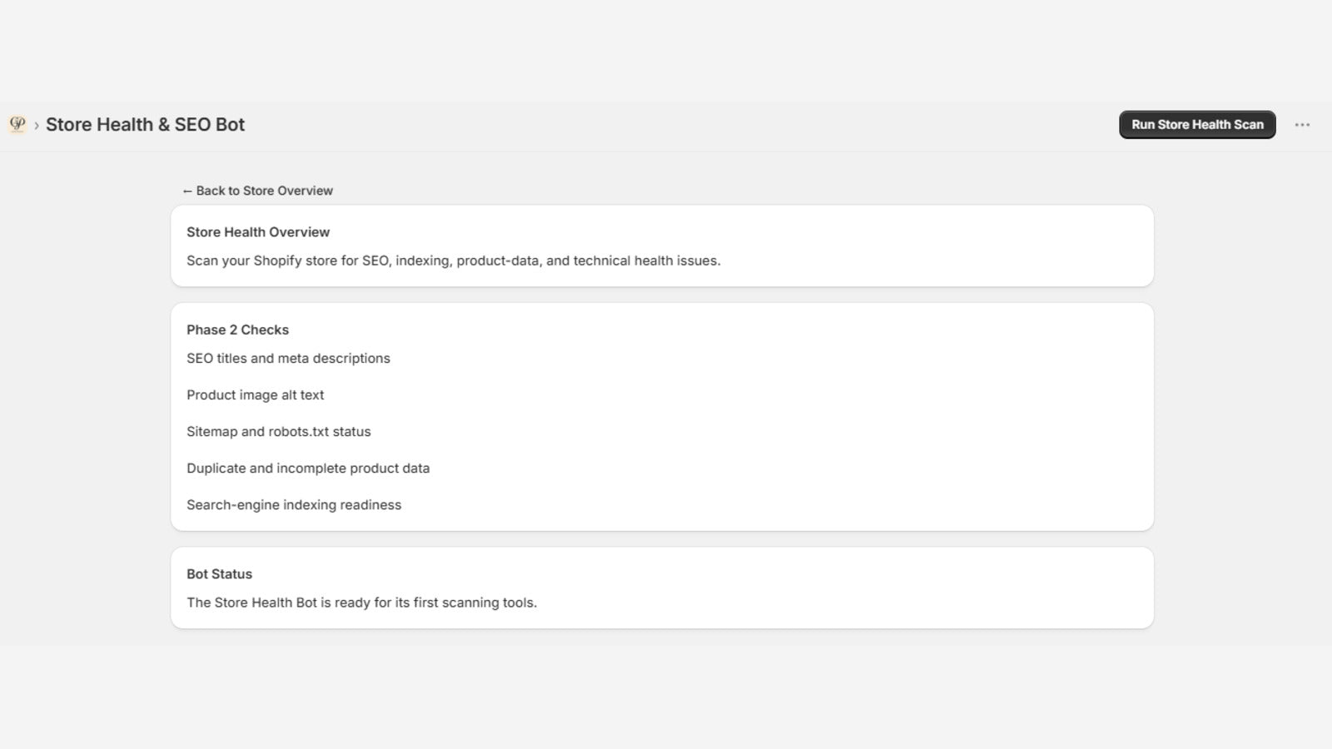
Task: Click the left arrow before Back to Store Overview
Action: (x=187, y=191)
